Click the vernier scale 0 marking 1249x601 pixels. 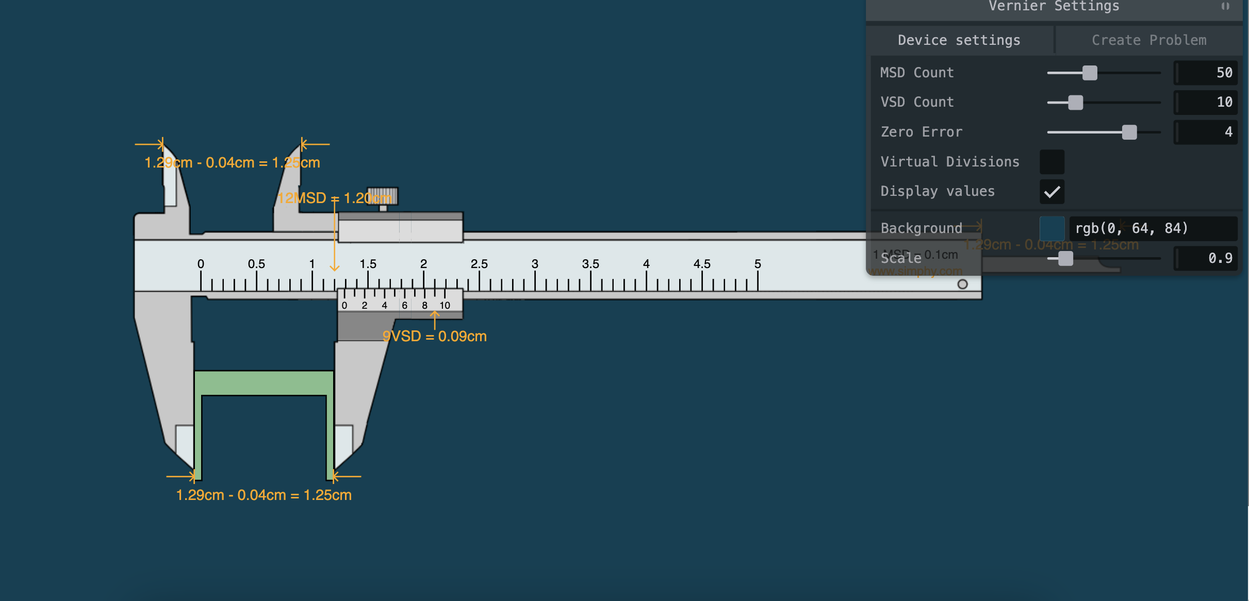pos(344,306)
